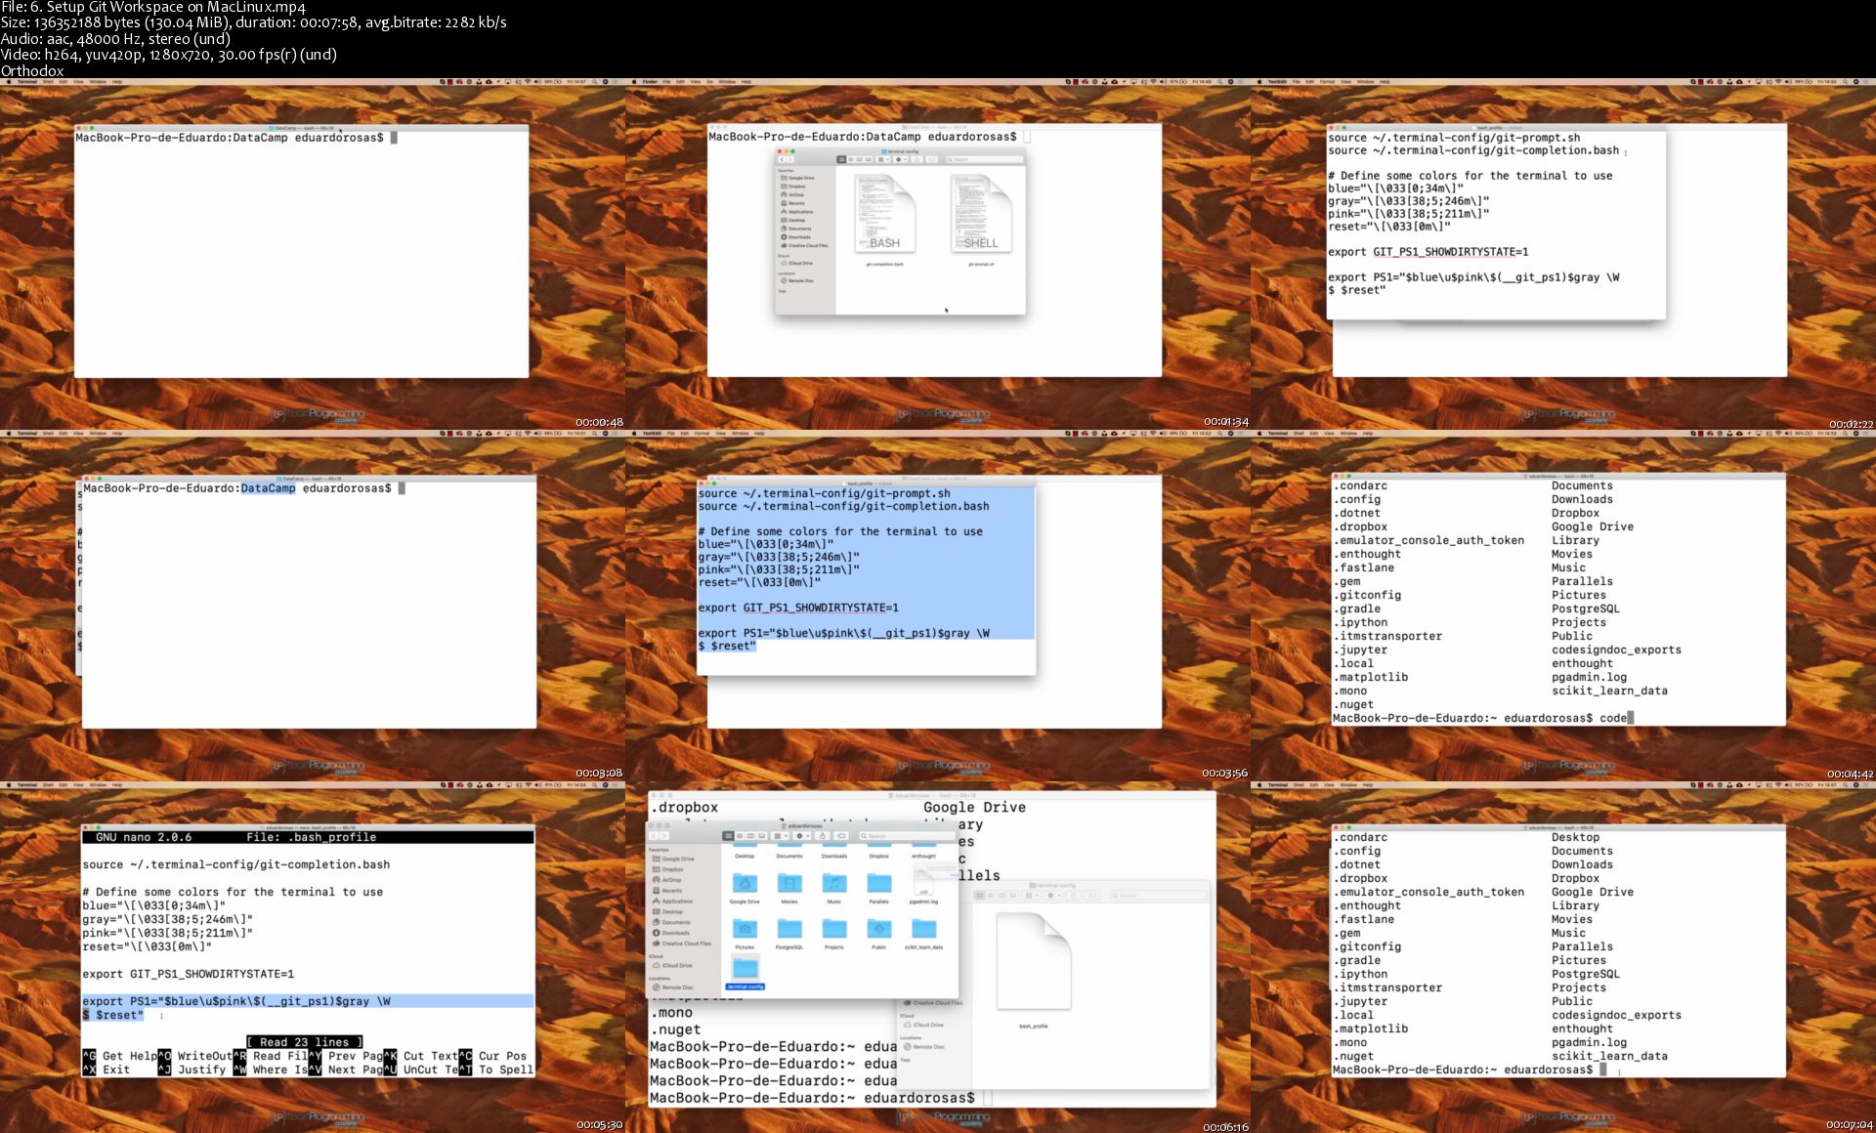Click '.jupyter' entry in 00:07:04 terminal listing

(1360, 1001)
